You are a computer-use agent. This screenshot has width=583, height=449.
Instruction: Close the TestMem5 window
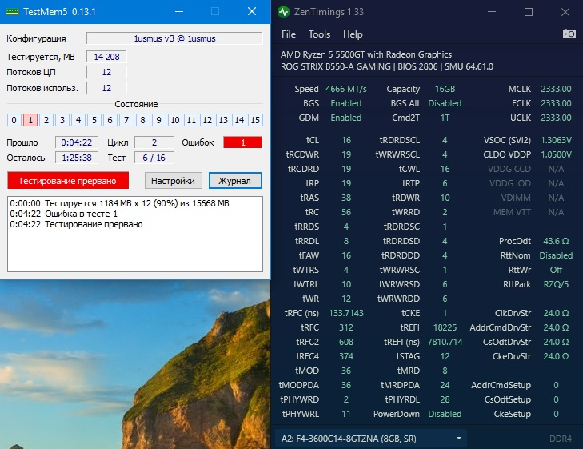click(x=252, y=11)
